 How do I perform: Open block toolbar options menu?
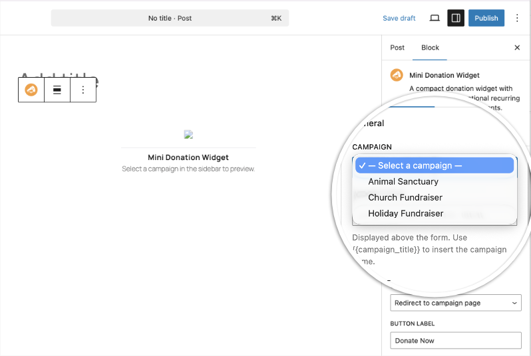pyautogui.click(x=83, y=90)
